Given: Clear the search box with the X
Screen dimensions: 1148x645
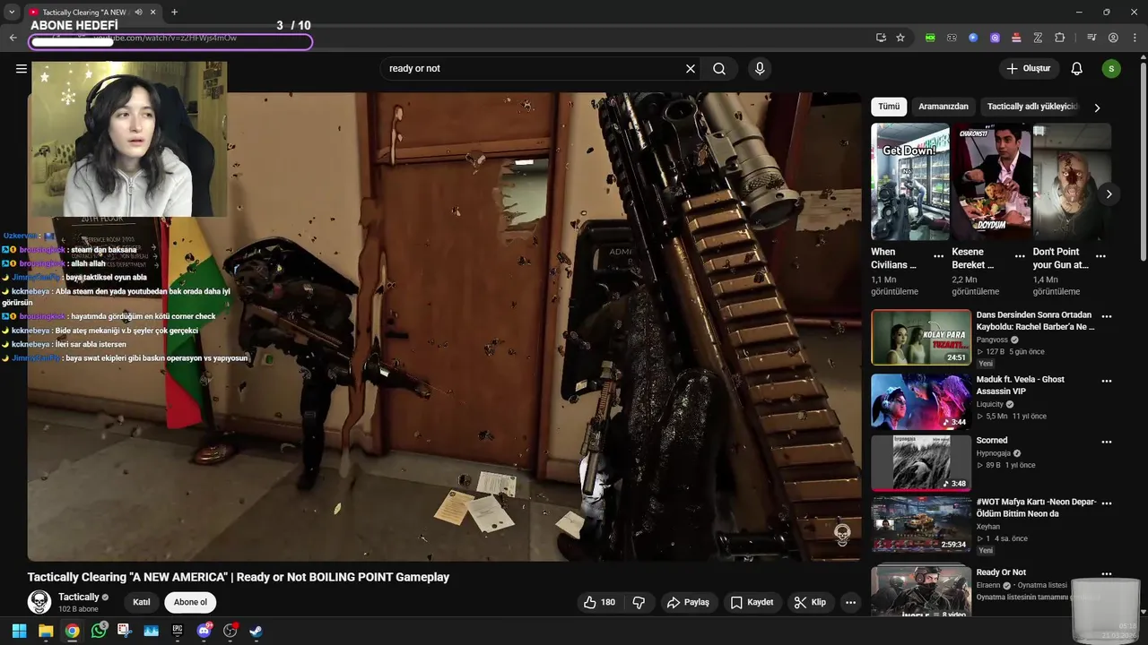Looking at the screenshot, I should click(691, 68).
